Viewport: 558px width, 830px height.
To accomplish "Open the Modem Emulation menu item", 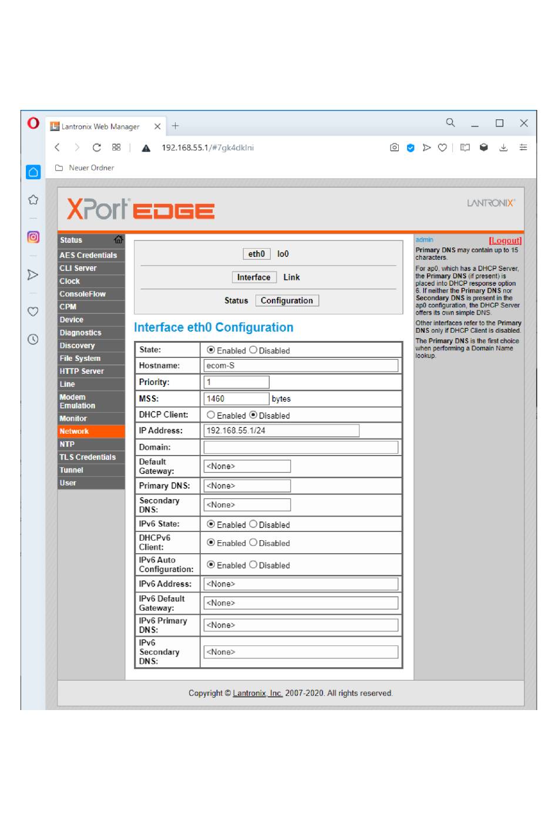I will click(x=91, y=401).
